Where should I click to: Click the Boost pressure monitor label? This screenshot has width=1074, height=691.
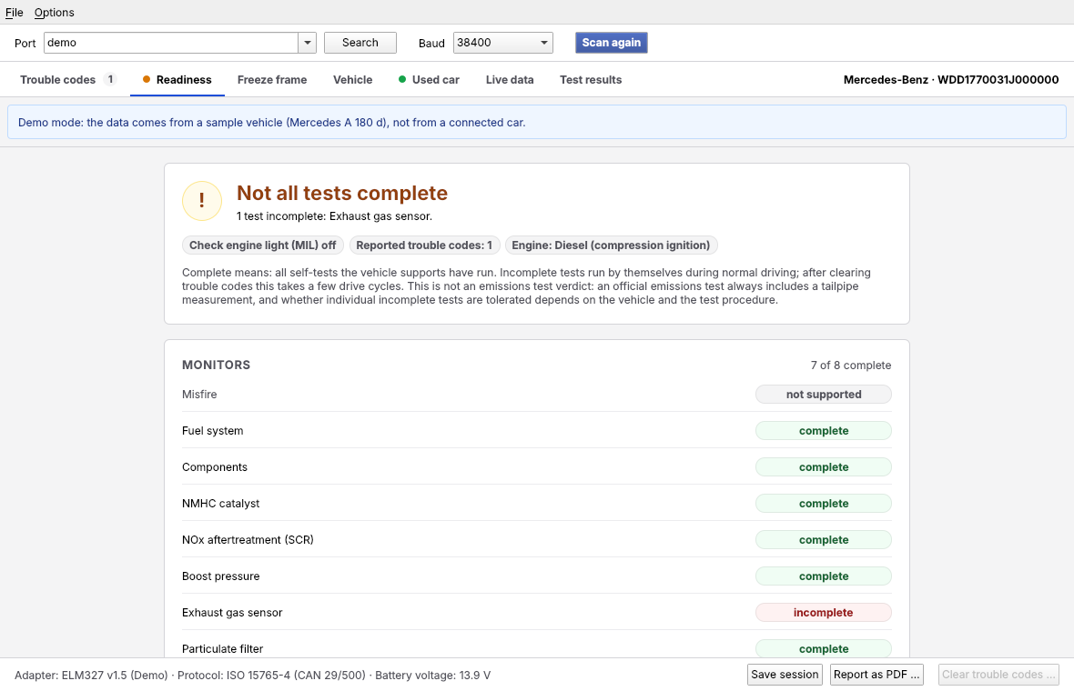[220, 576]
